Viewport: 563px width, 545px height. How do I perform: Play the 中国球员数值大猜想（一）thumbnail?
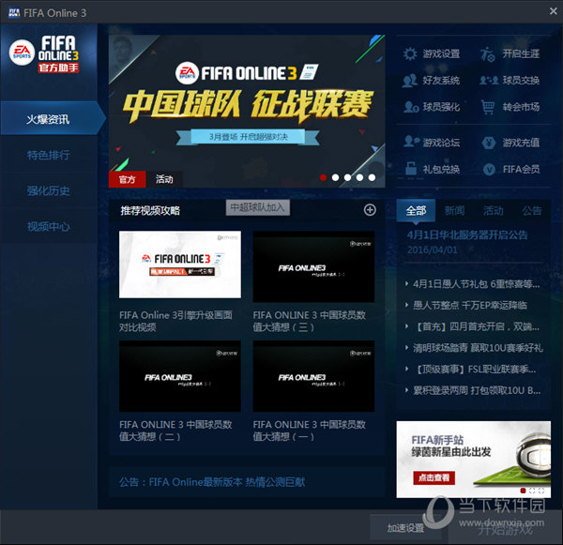[x=313, y=376]
